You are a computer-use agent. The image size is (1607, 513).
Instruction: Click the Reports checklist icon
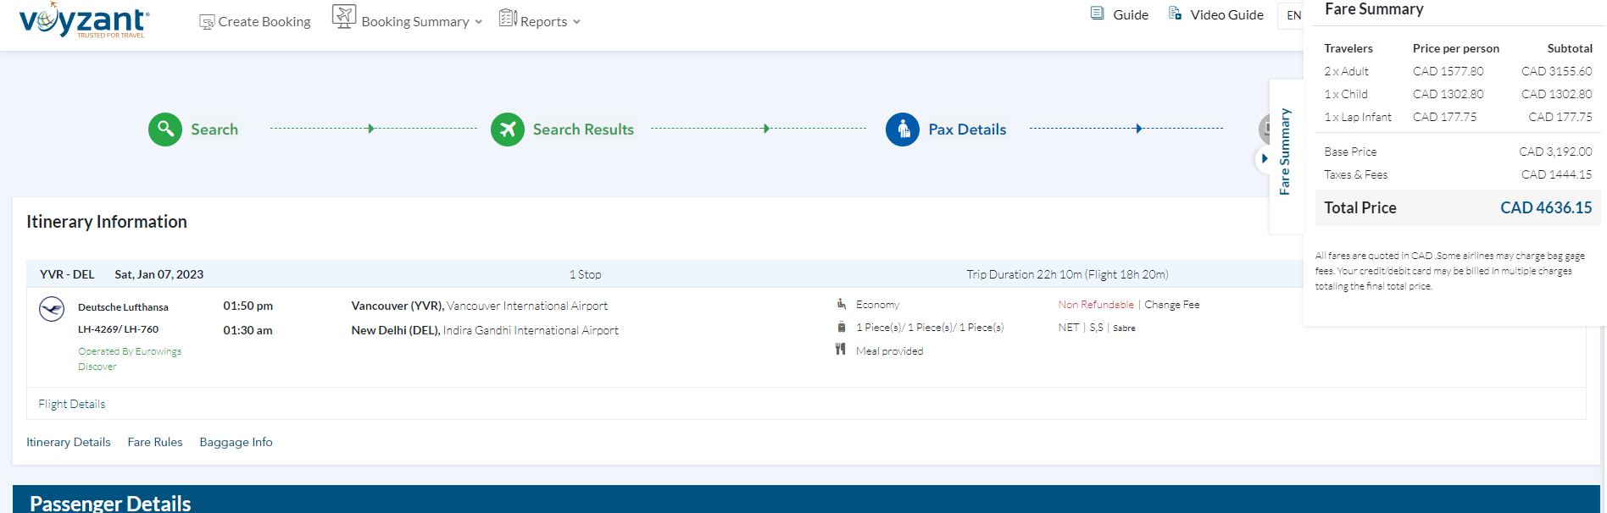click(x=507, y=18)
